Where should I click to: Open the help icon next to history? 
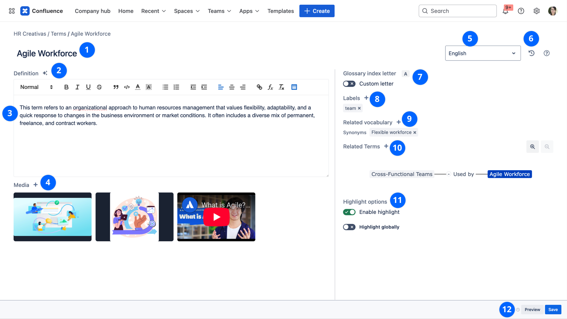(547, 53)
